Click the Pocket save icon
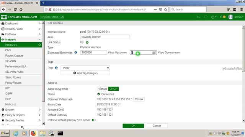Screen dimensions: 245x137 pos(160,10)
